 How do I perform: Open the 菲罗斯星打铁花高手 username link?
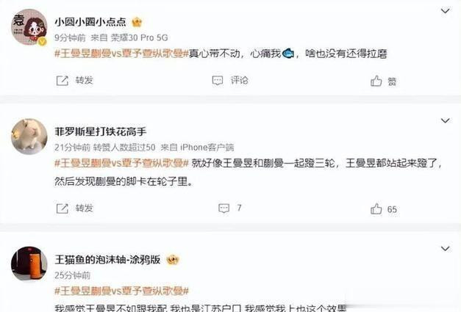click(x=101, y=132)
